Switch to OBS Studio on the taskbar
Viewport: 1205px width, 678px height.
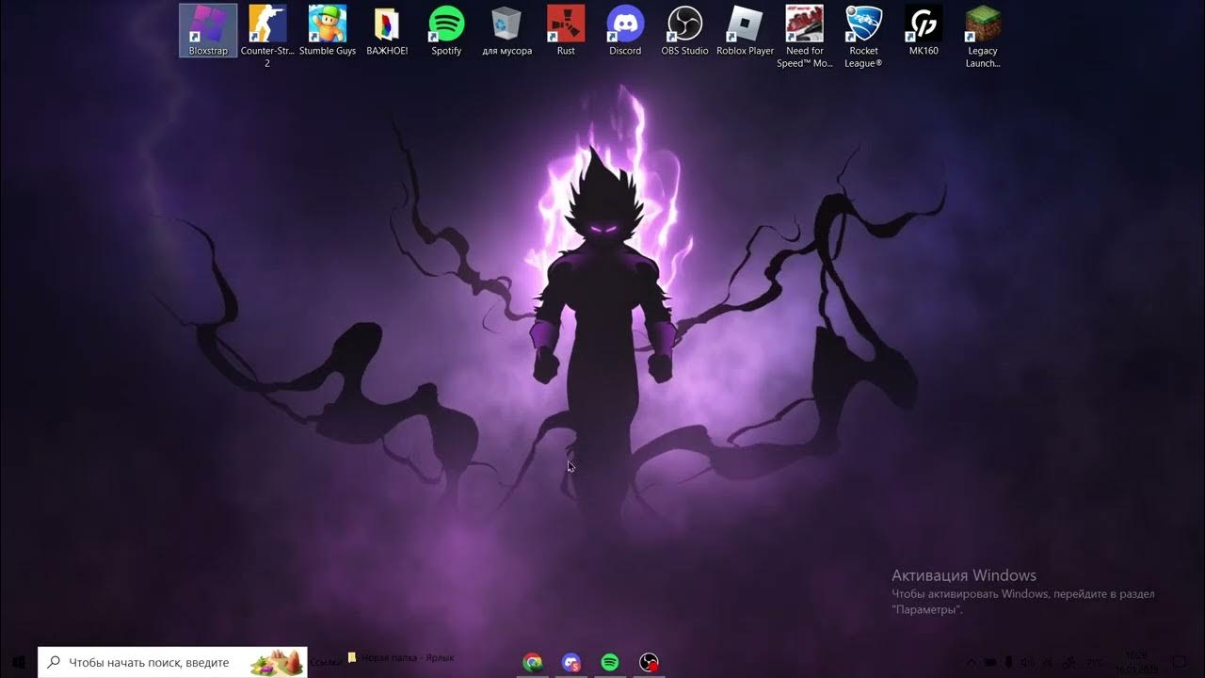tap(649, 662)
